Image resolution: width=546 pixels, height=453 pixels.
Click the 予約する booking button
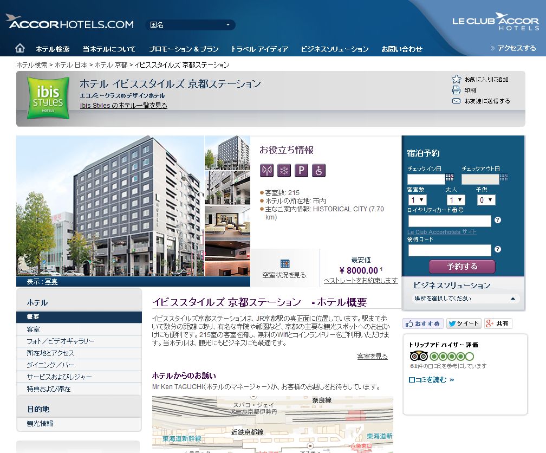pos(462,267)
